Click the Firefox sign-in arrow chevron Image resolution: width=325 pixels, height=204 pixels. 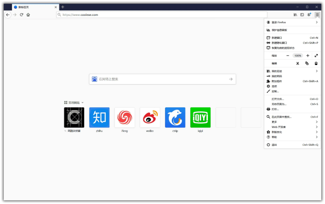pos(317,23)
